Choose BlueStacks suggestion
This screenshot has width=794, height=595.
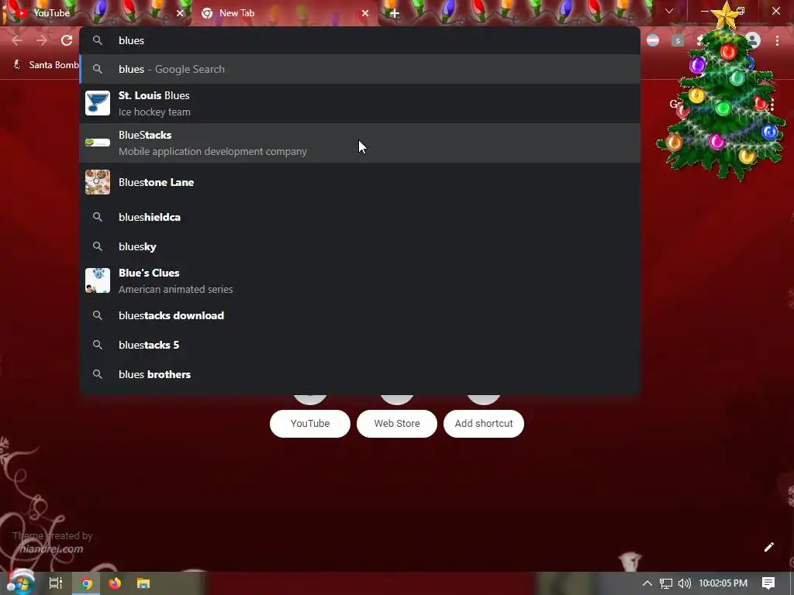tap(360, 143)
